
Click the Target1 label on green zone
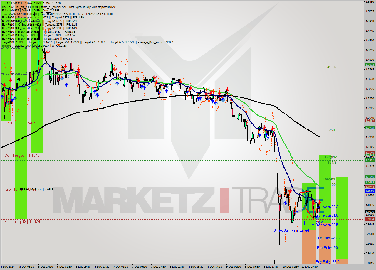click(329, 179)
